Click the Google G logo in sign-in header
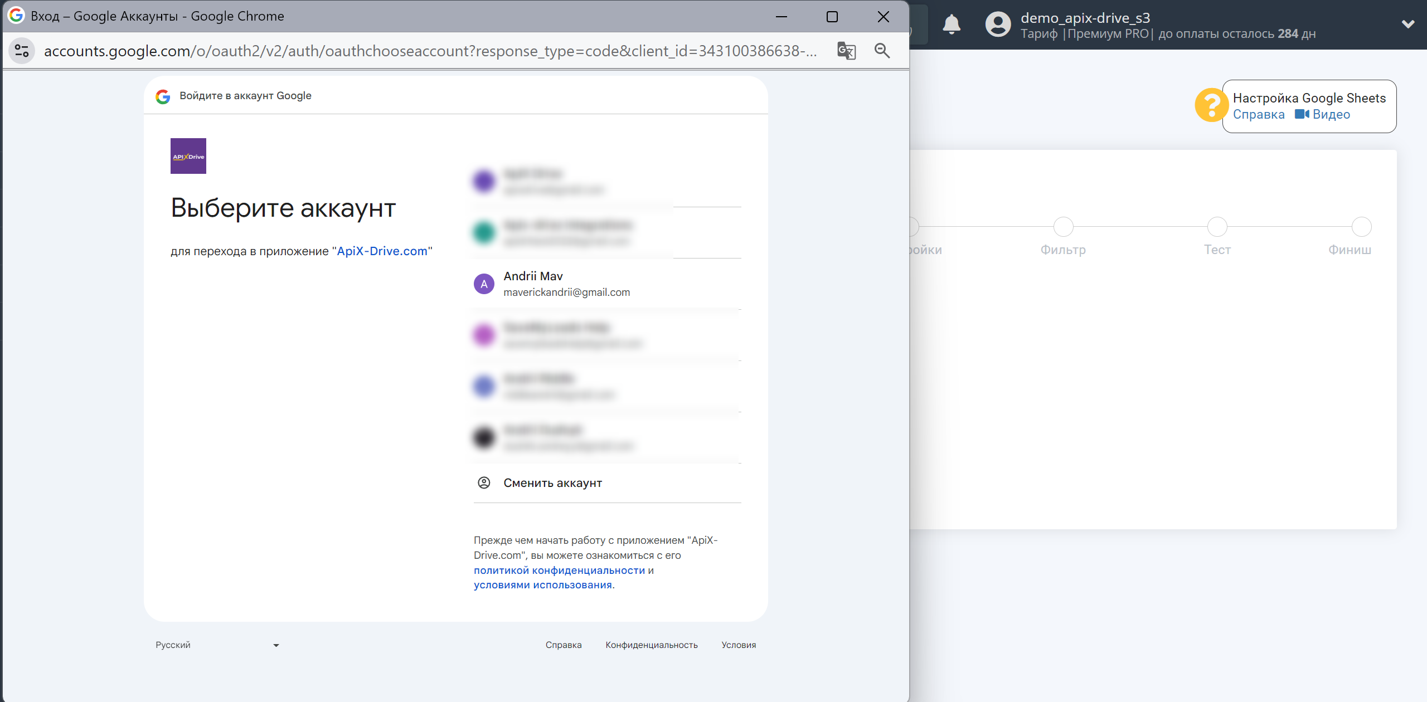 click(163, 96)
